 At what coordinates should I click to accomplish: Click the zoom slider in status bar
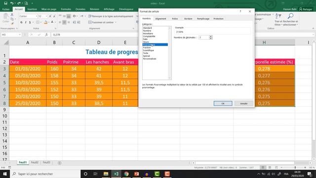tap(295, 168)
